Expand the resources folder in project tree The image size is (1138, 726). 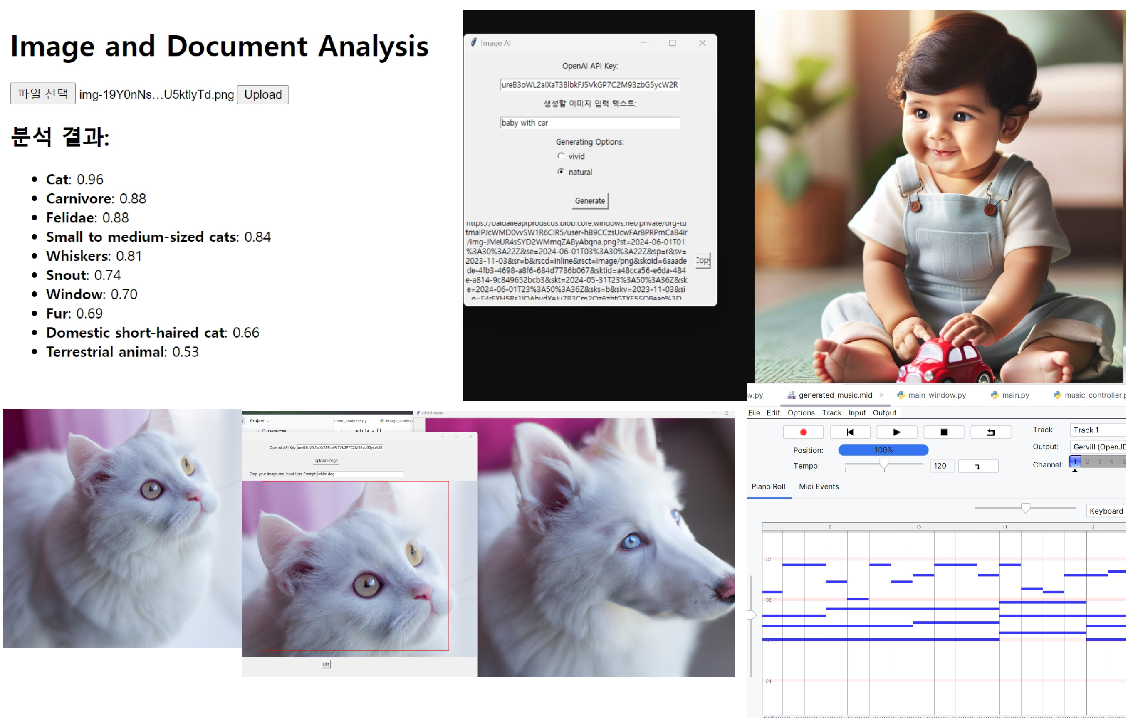coord(258,431)
